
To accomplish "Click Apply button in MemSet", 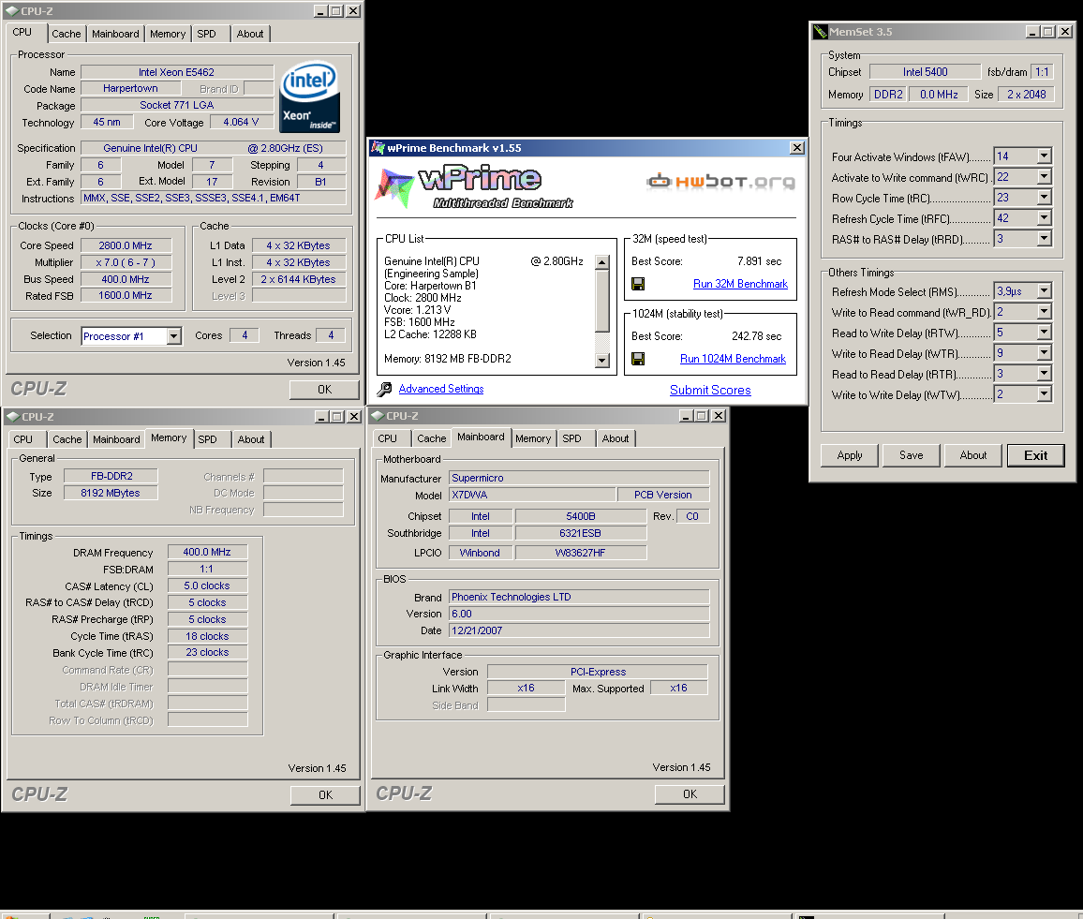I will (x=850, y=455).
